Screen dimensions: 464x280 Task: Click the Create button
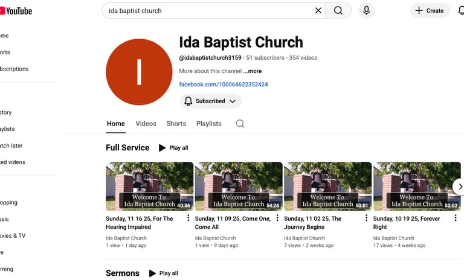[429, 10]
